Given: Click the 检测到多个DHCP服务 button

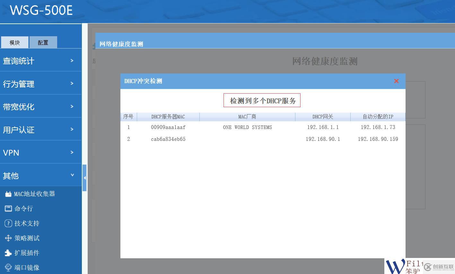Looking at the screenshot, I should 262,100.
